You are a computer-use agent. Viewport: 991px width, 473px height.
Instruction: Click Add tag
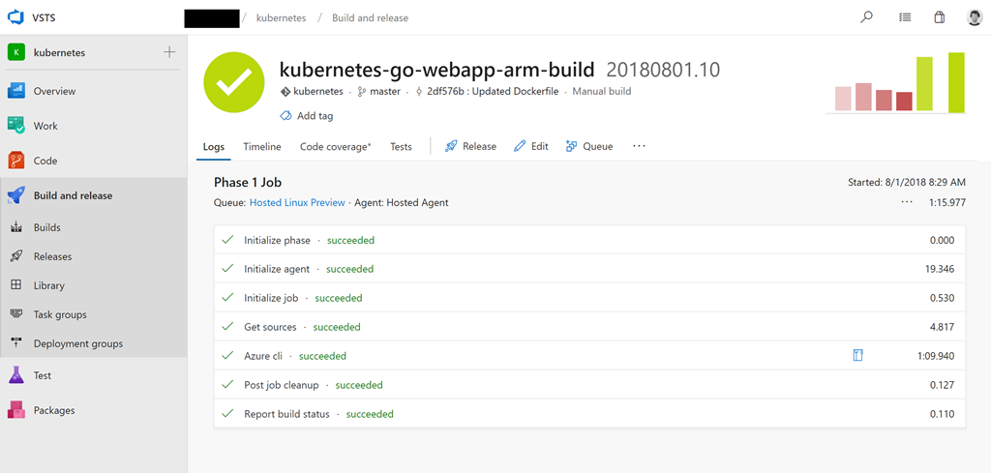pos(307,116)
